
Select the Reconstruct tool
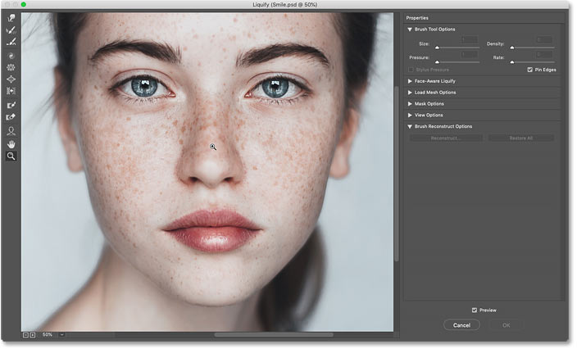point(11,29)
